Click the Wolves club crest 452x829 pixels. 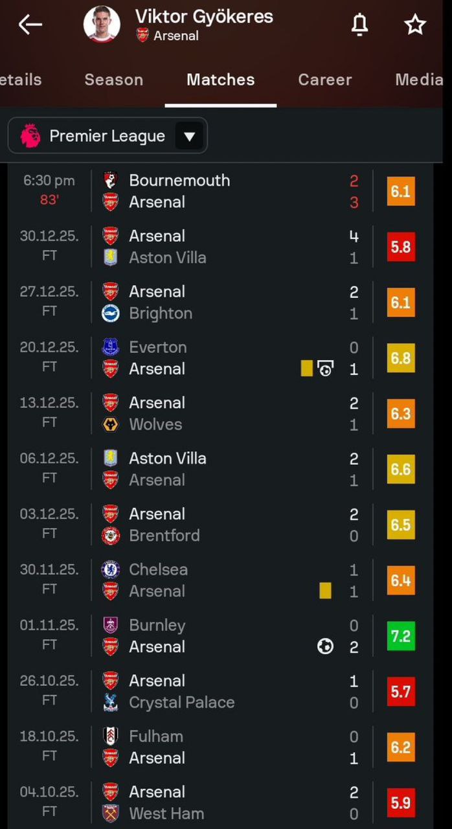(111, 424)
